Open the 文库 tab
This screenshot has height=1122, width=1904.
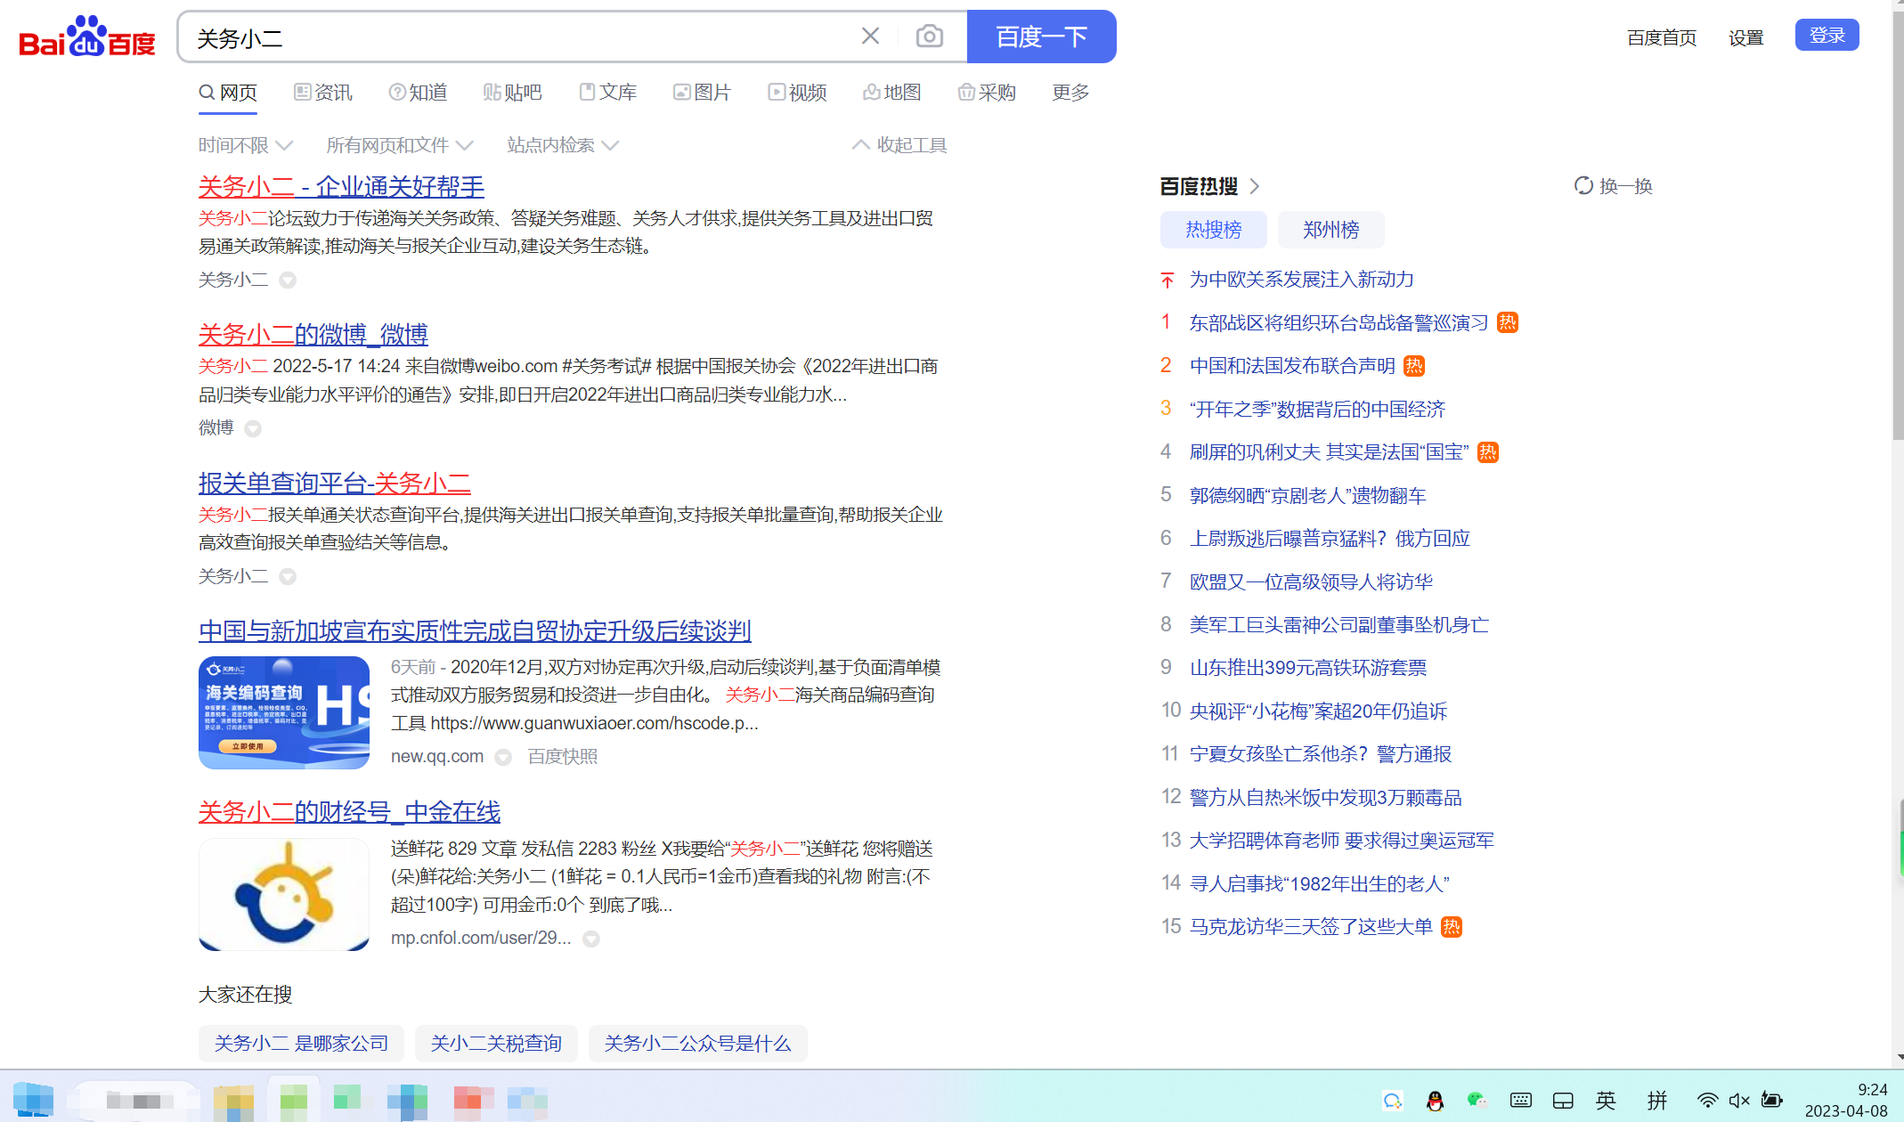(607, 93)
